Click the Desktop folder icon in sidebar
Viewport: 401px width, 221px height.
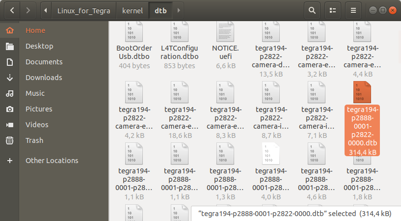point(10,46)
